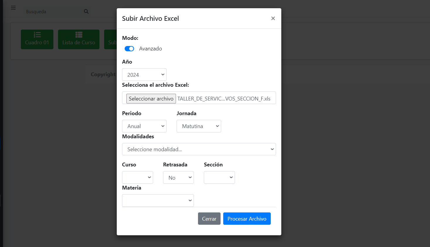Open the Jornada dropdown set to Matutina

[x=199, y=126]
